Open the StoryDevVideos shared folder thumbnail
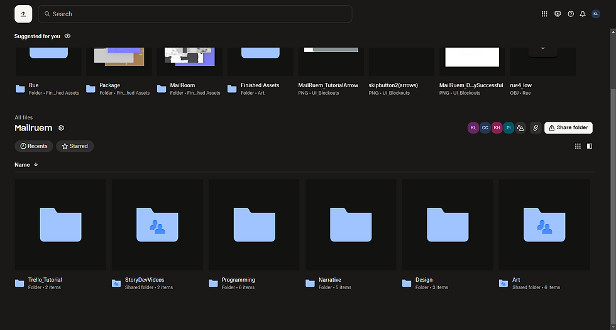This screenshot has height=330, width=616. (157, 225)
